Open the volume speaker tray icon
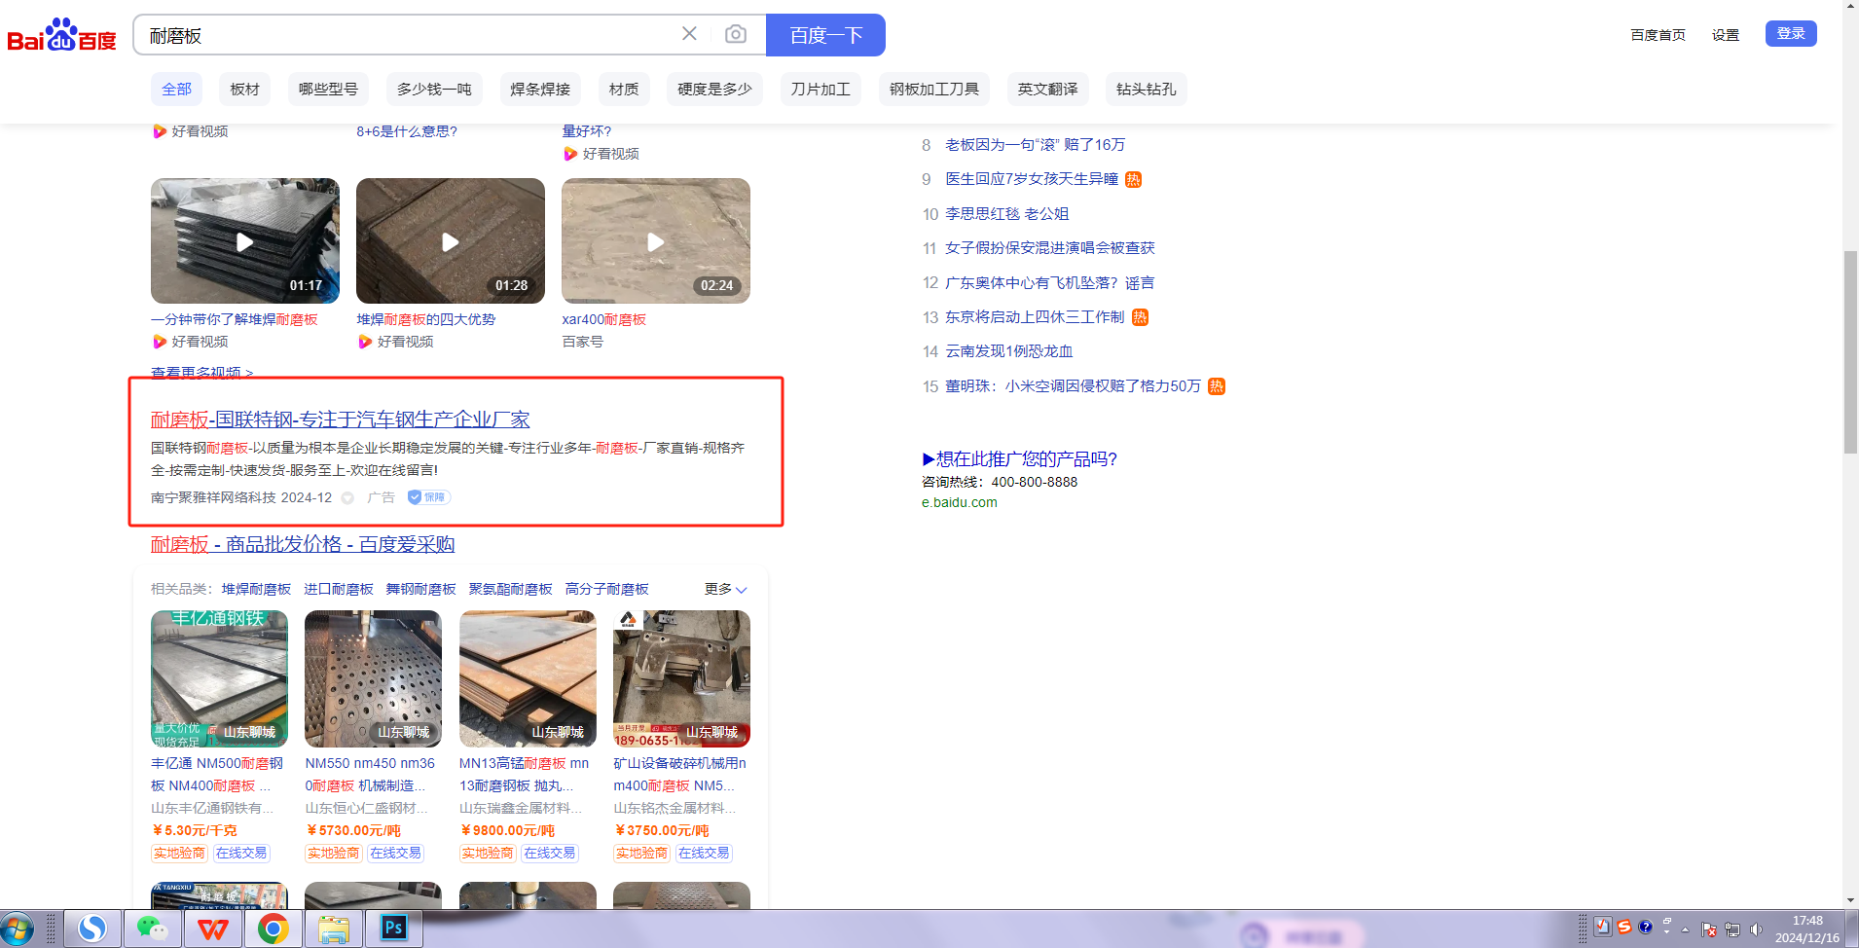Viewport: 1859px width, 948px height. pyautogui.click(x=1756, y=930)
